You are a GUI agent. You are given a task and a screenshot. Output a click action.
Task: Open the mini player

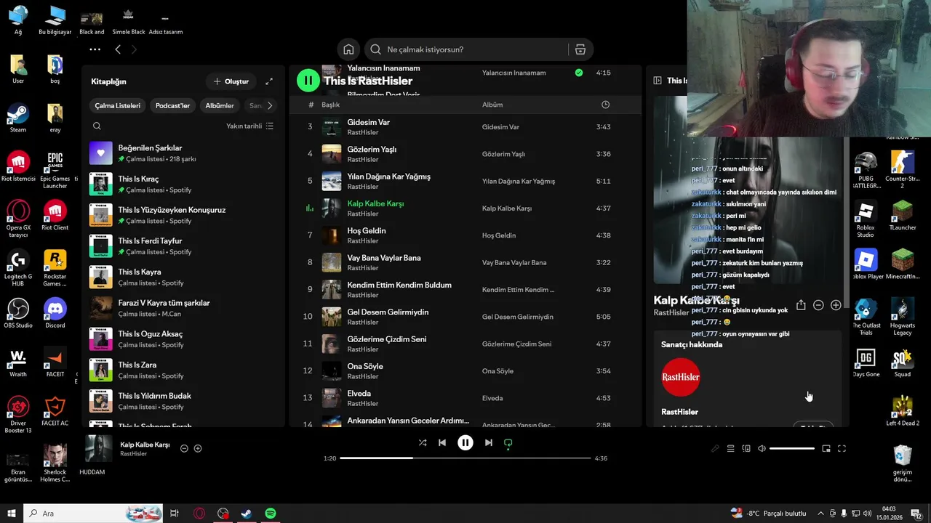point(826,449)
